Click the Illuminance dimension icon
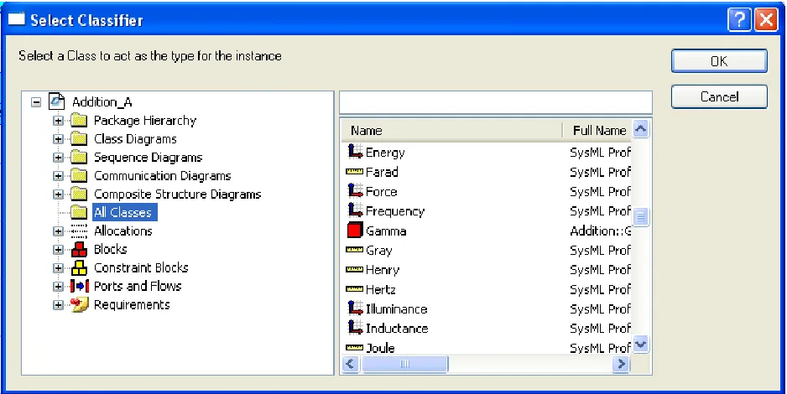 [355, 308]
